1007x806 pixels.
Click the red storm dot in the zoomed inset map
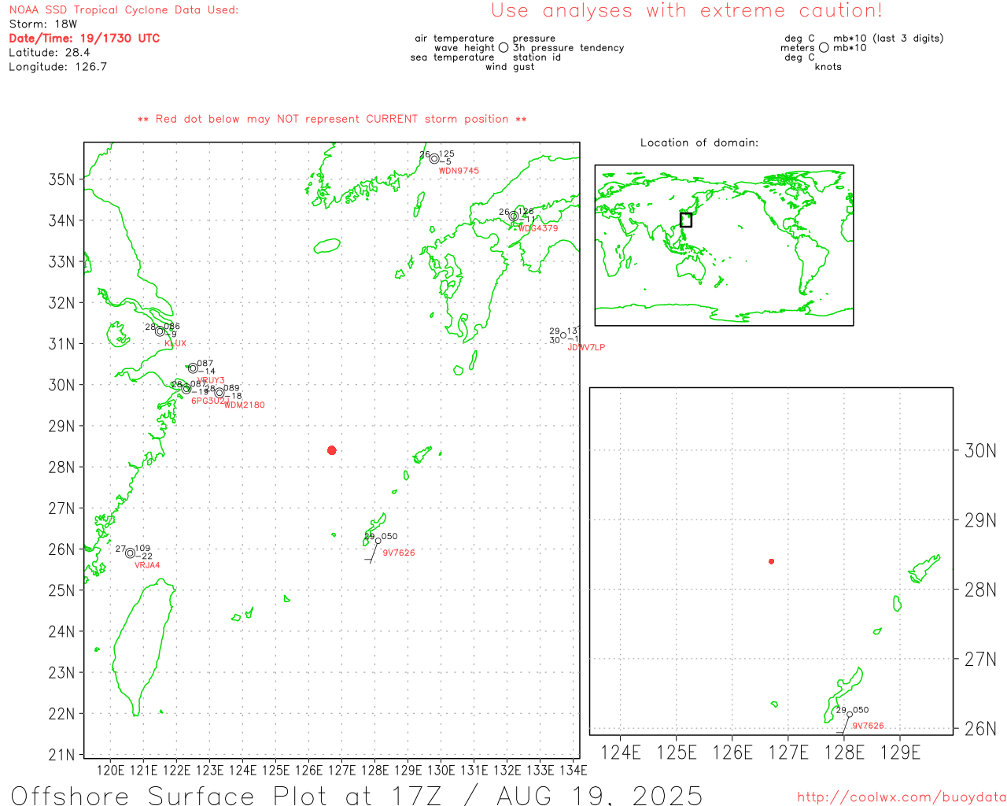tap(771, 561)
